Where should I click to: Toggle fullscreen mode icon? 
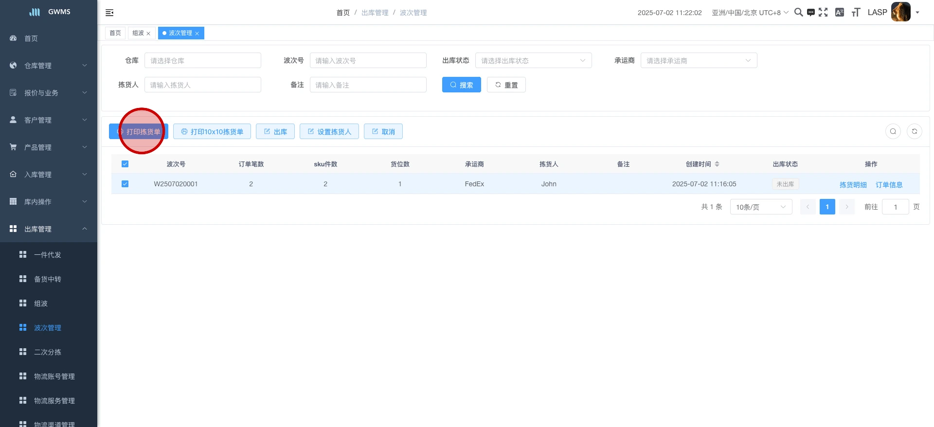(x=823, y=12)
